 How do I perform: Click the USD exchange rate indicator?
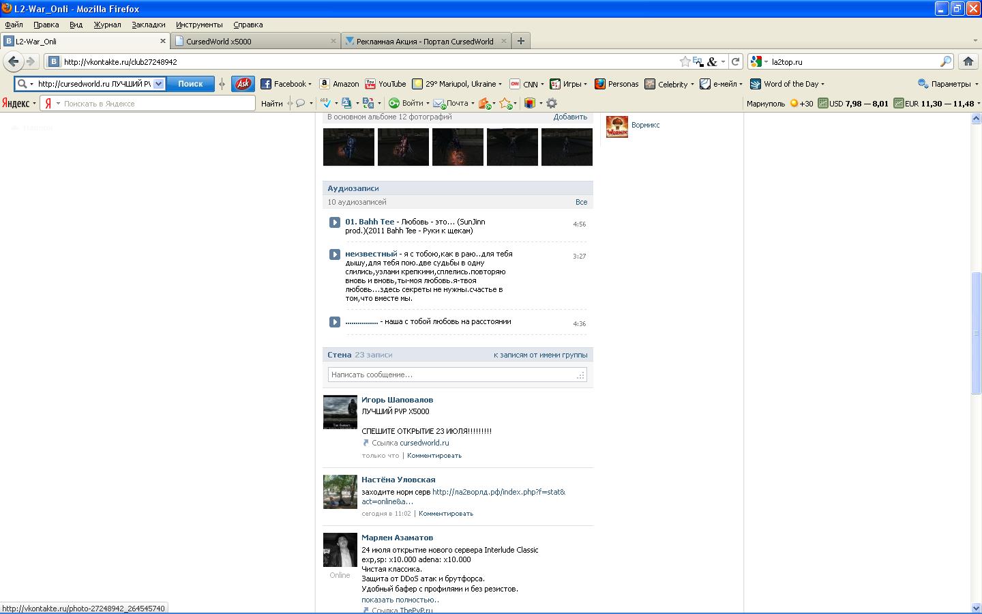tap(853, 104)
